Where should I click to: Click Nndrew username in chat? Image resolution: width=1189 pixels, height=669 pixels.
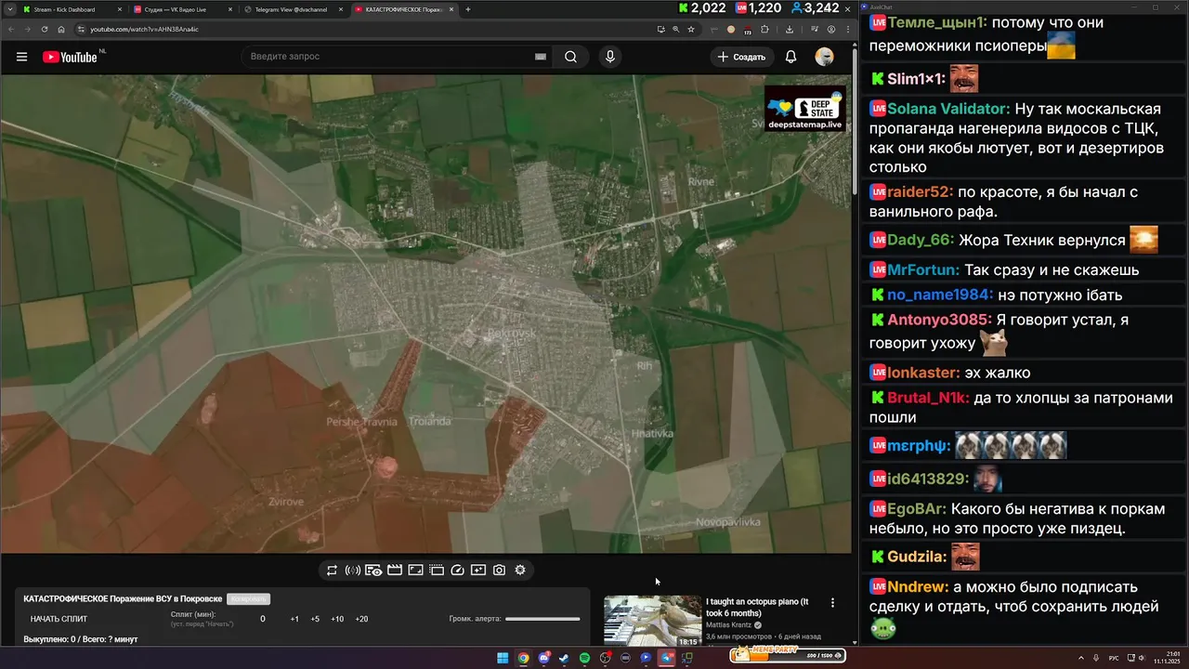click(x=918, y=587)
